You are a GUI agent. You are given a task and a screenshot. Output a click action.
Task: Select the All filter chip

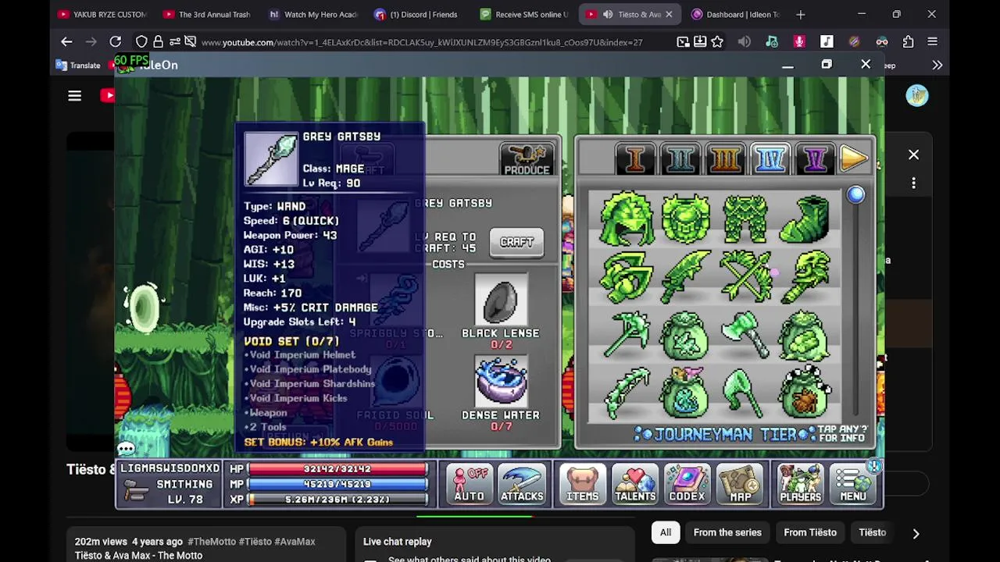(666, 532)
